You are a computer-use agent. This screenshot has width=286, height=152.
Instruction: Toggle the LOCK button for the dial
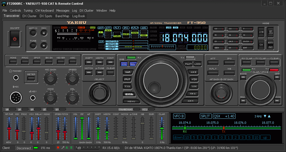[197, 64]
